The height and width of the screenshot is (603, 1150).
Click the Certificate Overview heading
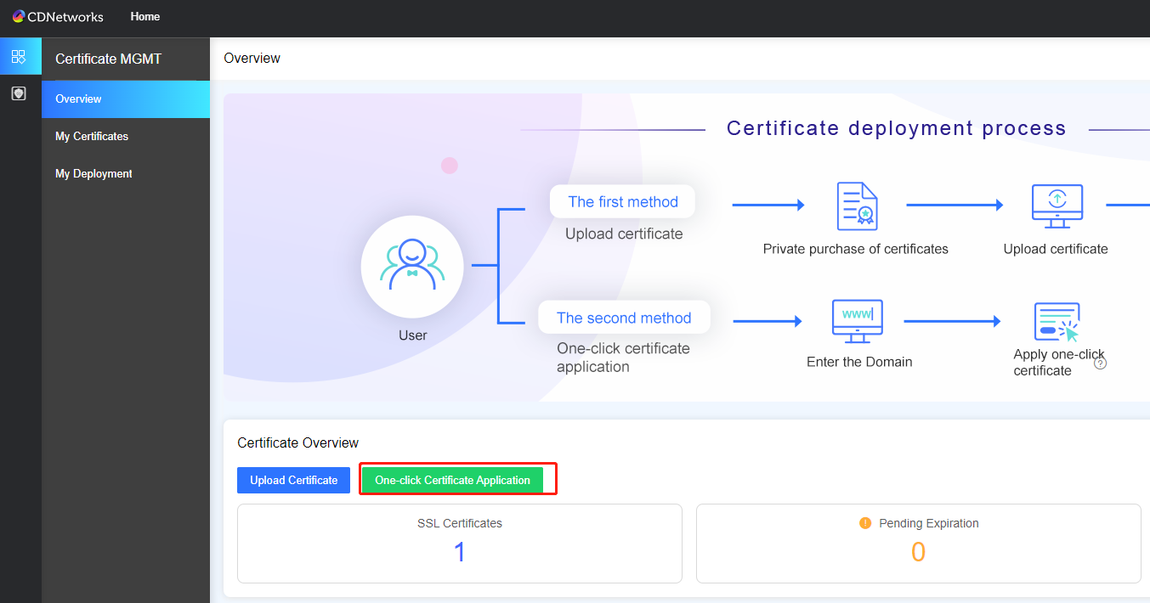tap(298, 442)
